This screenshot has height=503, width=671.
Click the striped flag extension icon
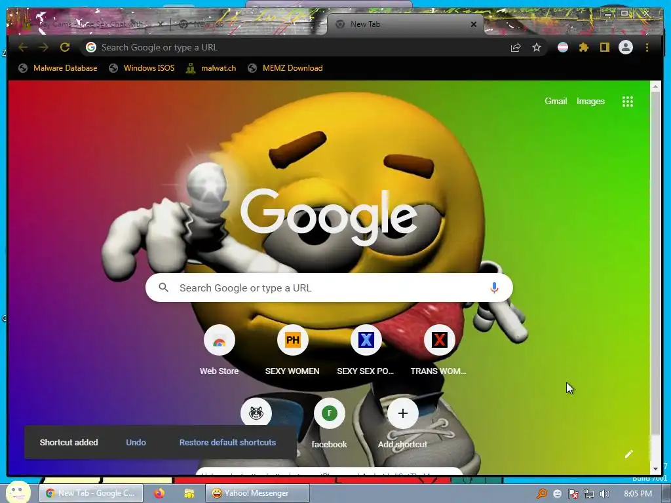coord(563,47)
